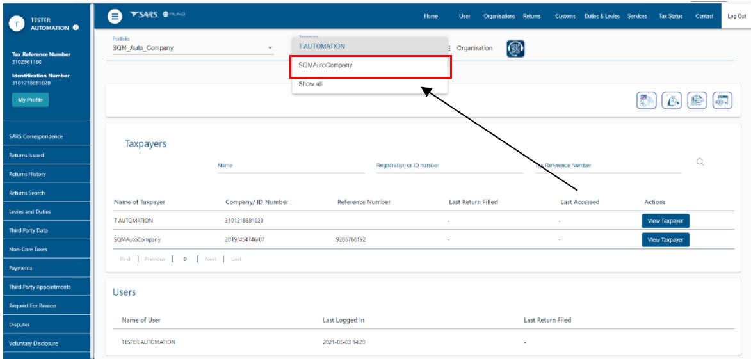
Task: Click the Last Accessed column header
Action: click(x=579, y=202)
